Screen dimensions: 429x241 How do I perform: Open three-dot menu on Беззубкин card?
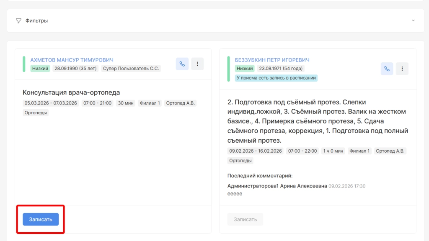click(x=402, y=69)
